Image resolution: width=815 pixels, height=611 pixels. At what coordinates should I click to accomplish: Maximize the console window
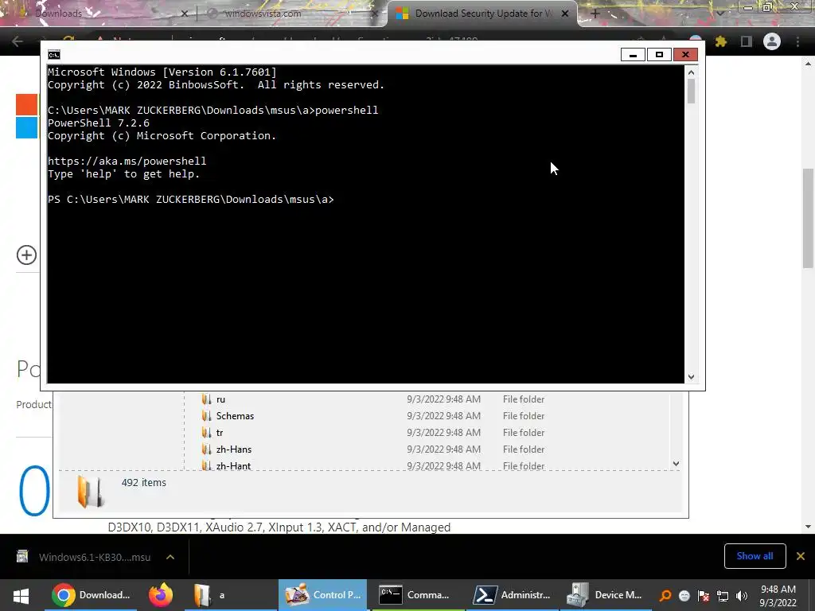[659, 55]
